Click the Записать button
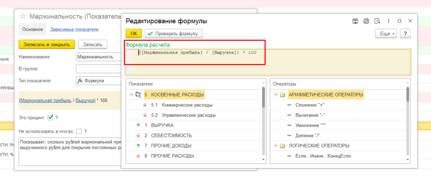This screenshot has width=431, height=179. (x=93, y=44)
